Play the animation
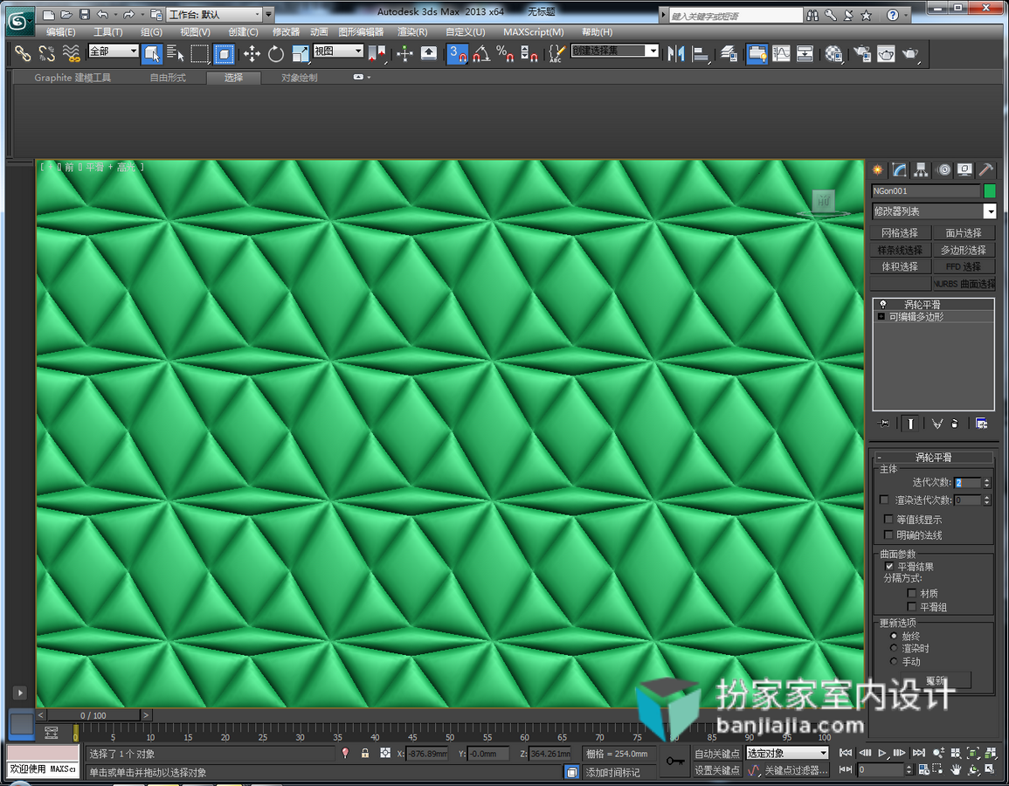The width and height of the screenshot is (1009, 786). (x=882, y=753)
